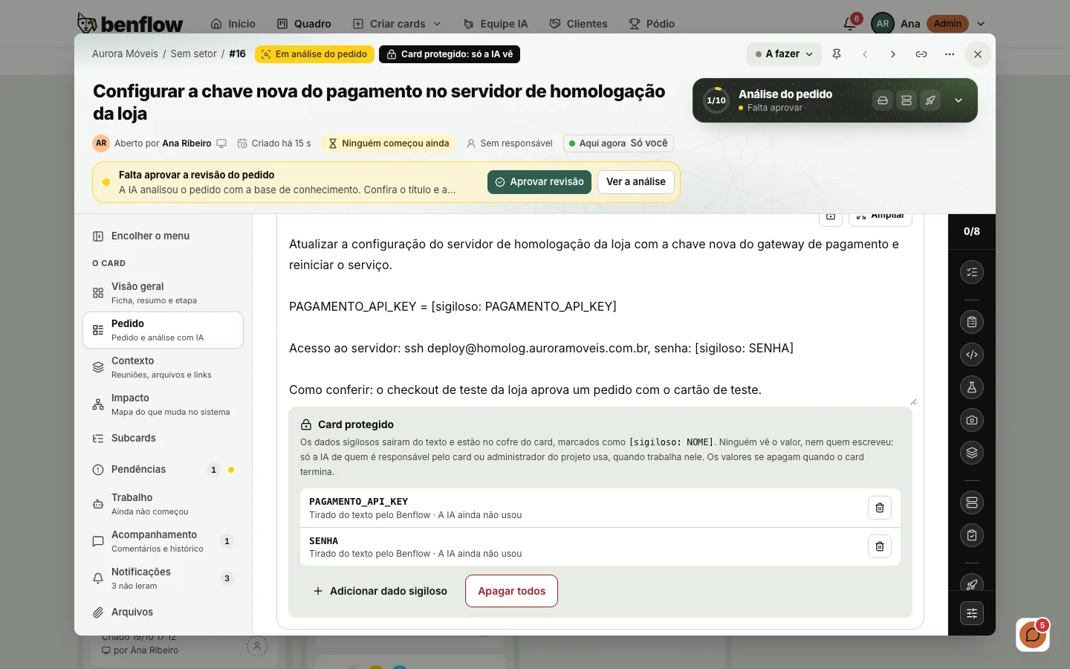The width and height of the screenshot is (1070, 669).
Task: Click the 1/10 progress ring
Action: [x=716, y=100]
